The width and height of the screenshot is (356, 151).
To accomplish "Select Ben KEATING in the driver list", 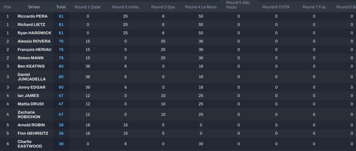I will (x=31, y=66).
